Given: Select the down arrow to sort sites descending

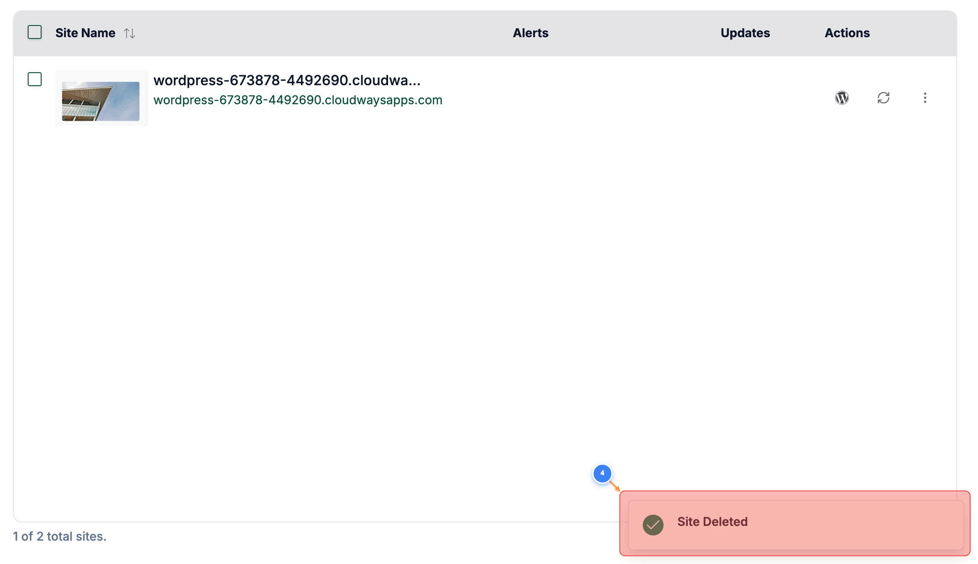Looking at the screenshot, I should point(133,33).
